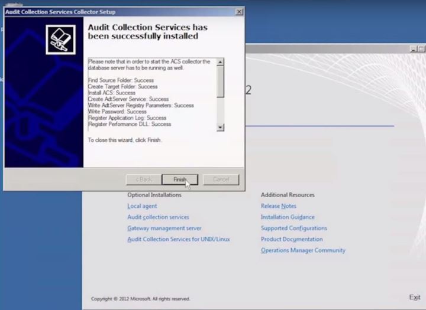Image resolution: width=426 pixels, height=310 pixels.
Task: Open the Operations Manager Community link
Action: [303, 250]
